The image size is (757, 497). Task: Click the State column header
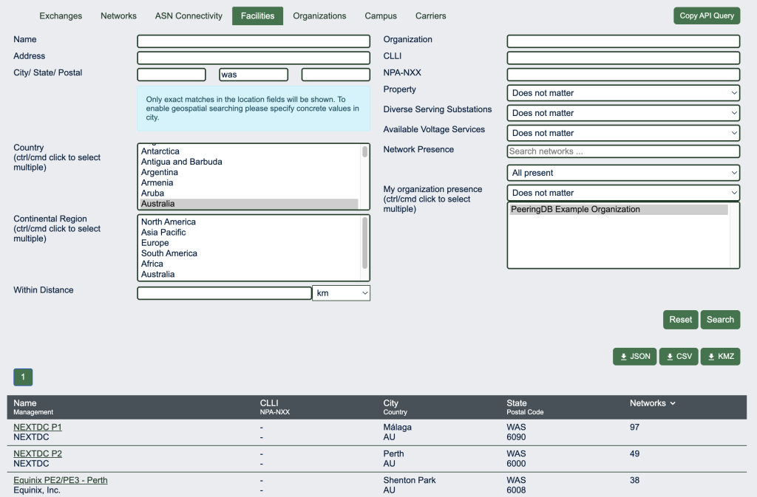[517, 403]
